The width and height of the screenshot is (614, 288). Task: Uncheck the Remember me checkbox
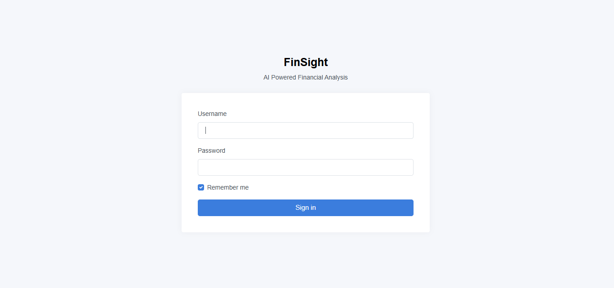(201, 187)
